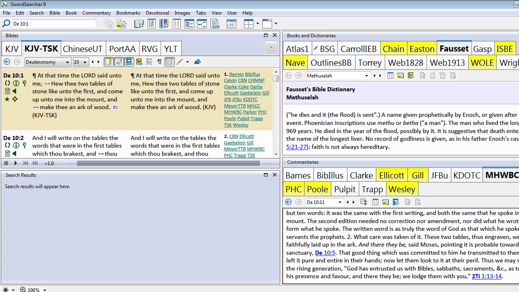Expand the Methuselah entry dropdown
This screenshot has height=292, width=519.
(367, 76)
